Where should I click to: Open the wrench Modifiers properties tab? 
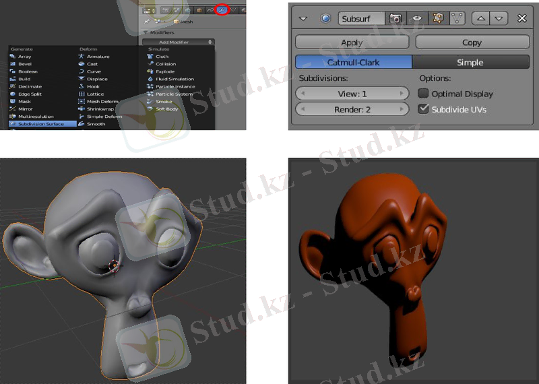coord(221,9)
